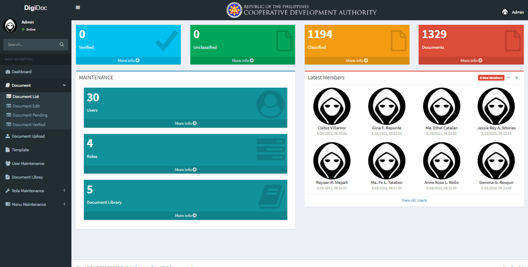
Task: Close the Latest Members panel
Action: 516,78
